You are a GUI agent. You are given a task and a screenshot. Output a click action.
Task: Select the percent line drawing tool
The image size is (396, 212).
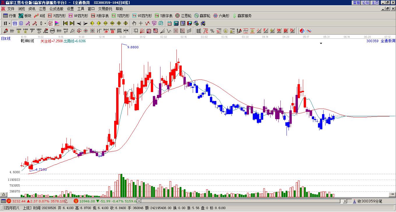[212, 31]
